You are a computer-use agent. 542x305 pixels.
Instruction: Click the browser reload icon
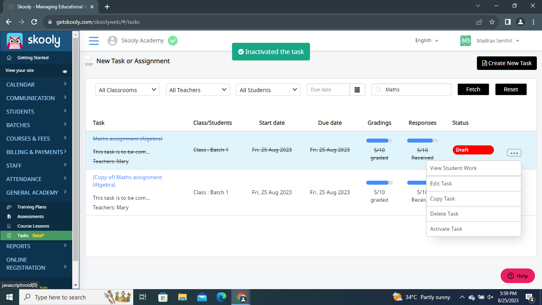coord(34,22)
